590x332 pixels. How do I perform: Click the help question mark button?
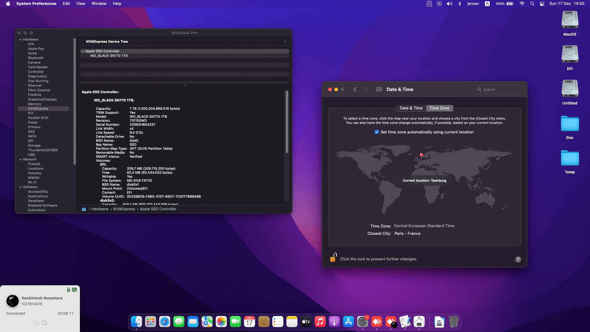[518, 259]
